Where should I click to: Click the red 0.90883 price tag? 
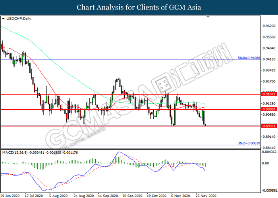coord(269,109)
